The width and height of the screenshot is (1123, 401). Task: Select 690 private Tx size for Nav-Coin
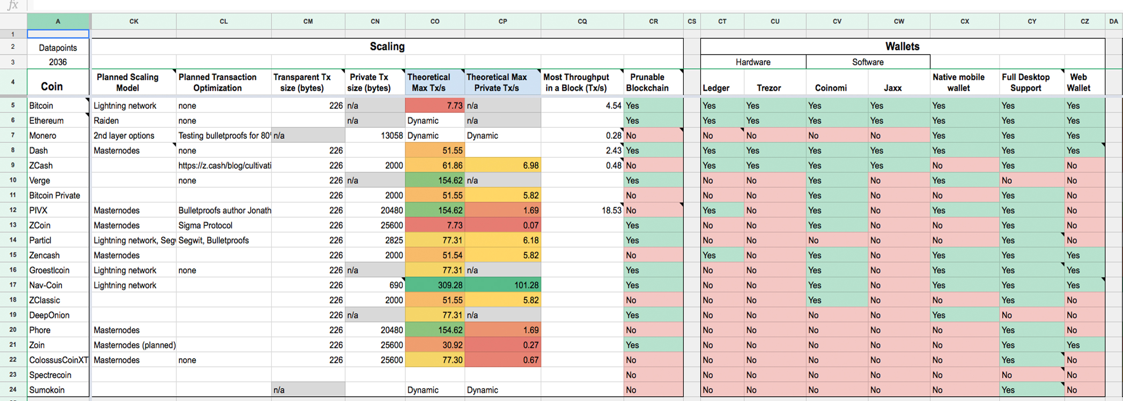click(375, 285)
